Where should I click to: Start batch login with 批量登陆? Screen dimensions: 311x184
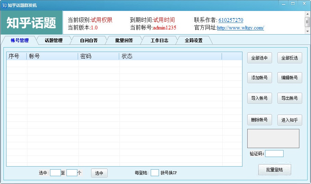274,170
